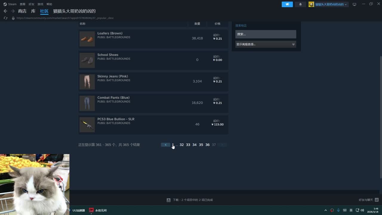Open the downloads manager icon
This screenshot has height=215, width=382.
pos(169,200)
